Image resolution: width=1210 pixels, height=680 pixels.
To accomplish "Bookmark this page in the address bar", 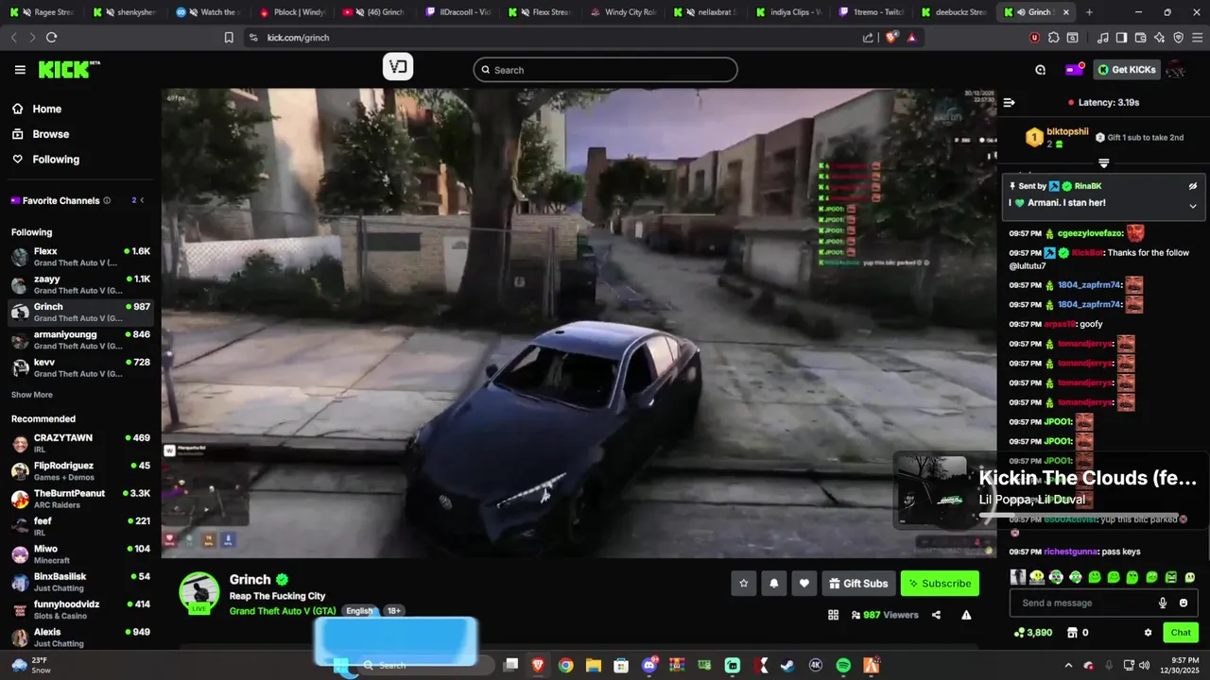I will click(229, 38).
